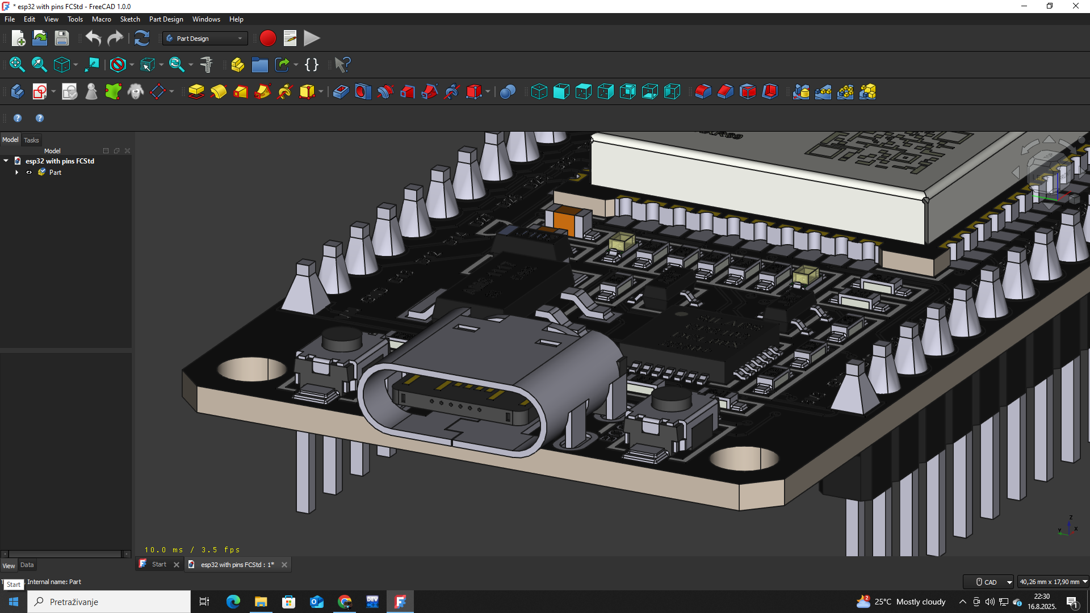Click the Create sketch icon

pos(40,92)
